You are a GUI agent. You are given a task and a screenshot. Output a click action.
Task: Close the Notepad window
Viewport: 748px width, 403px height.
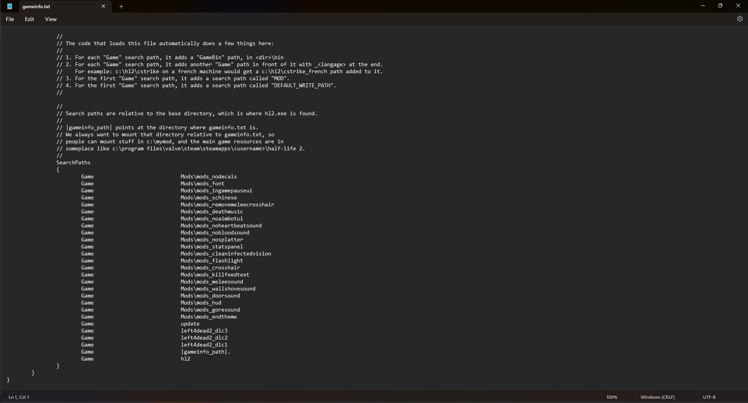[738, 6]
